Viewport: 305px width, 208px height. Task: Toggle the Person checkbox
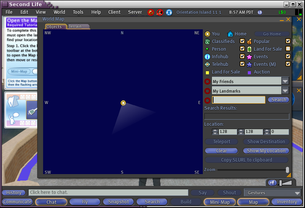pyautogui.click(x=242, y=49)
